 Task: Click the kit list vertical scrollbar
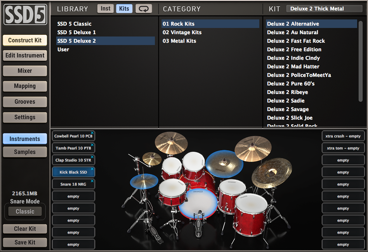point(361,61)
